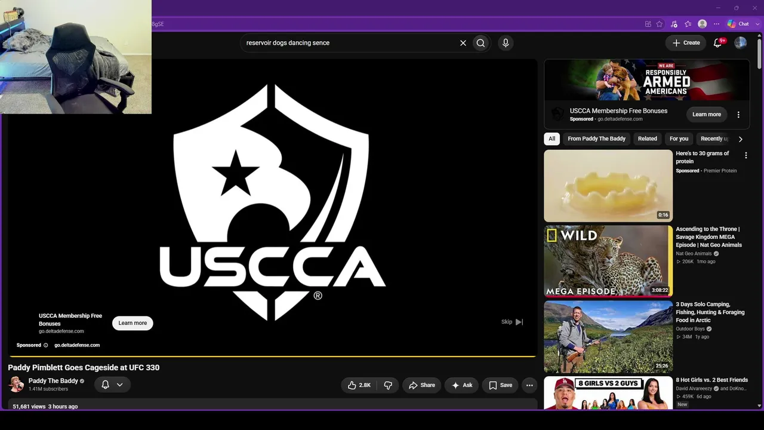This screenshot has width=764, height=430.
Task: Open the 8 Girls vs 2 Guys thumbnail
Action: tap(608, 393)
